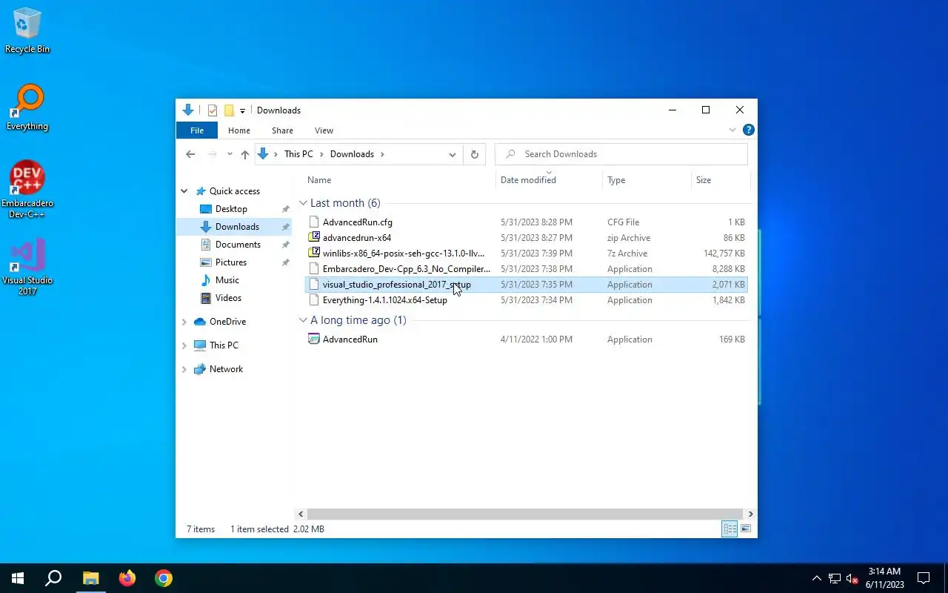The height and width of the screenshot is (593, 948).
Task: Switch to the Home ribbon tab
Action: pos(239,130)
